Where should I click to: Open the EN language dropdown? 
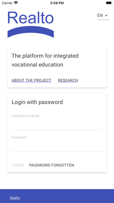pyautogui.click(x=103, y=16)
